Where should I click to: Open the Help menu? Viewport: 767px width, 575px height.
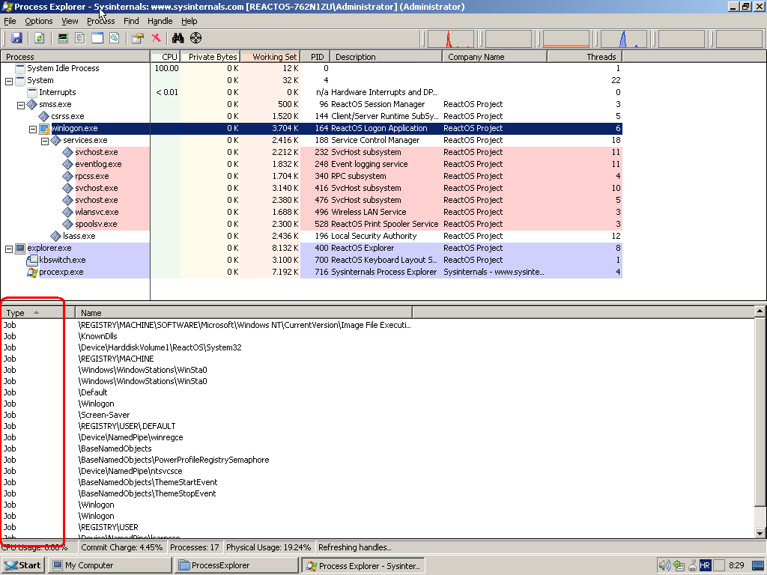[190, 21]
